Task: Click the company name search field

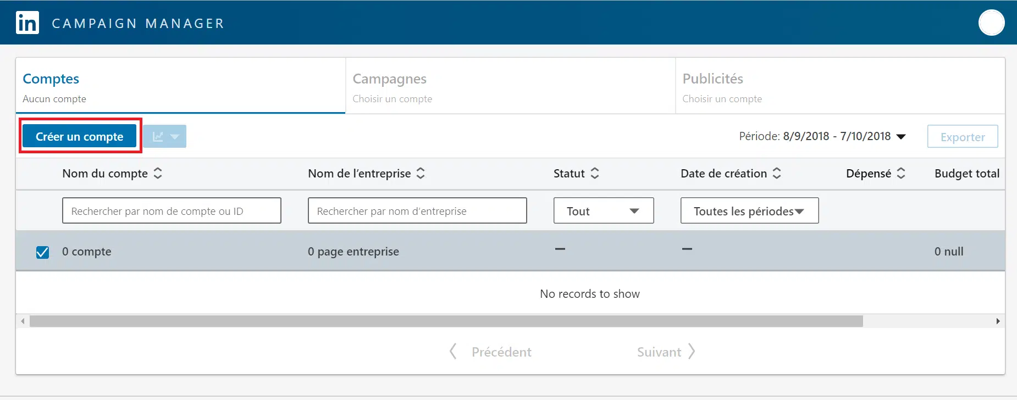Action: [x=417, y=211]
